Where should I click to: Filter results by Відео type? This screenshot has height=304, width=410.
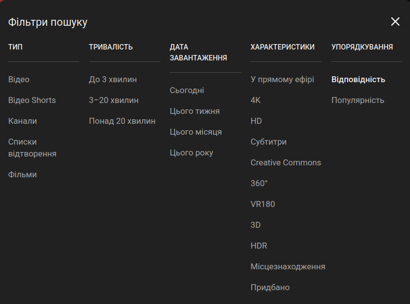tap(19, 80)
